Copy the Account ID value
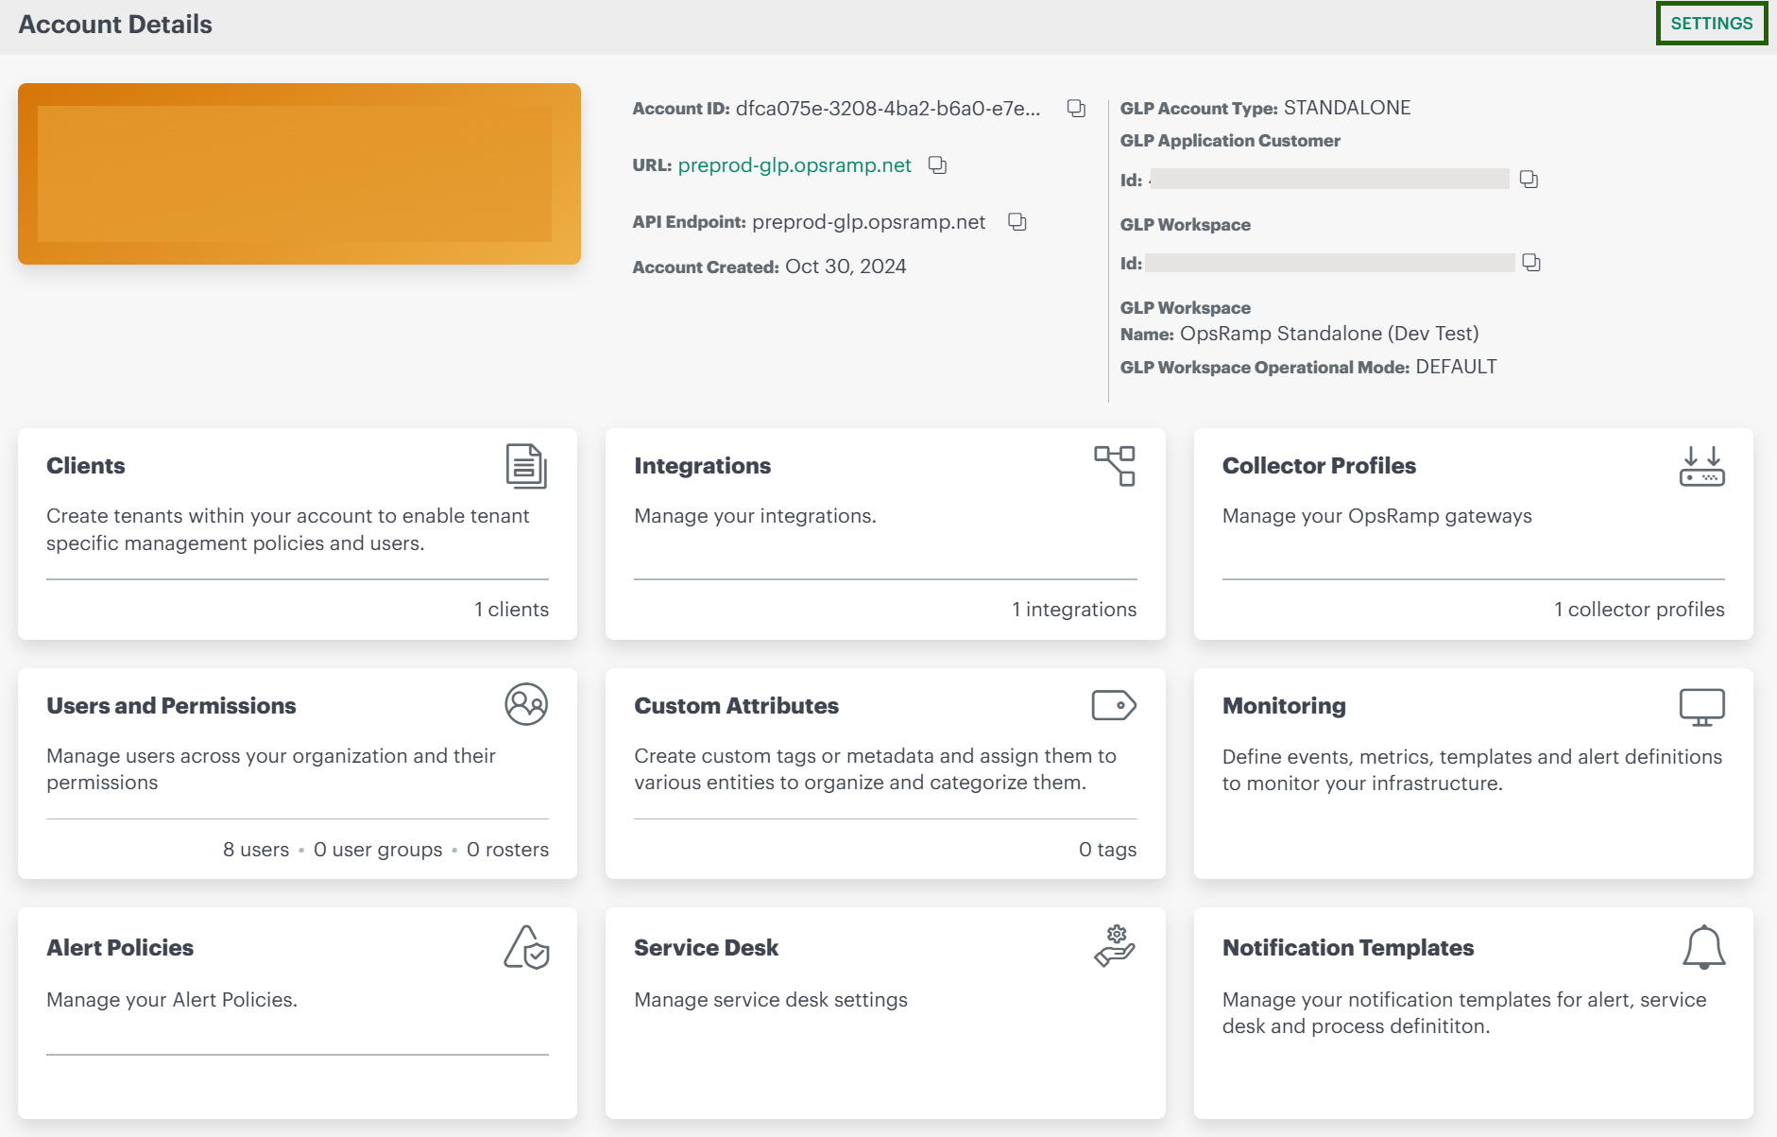The image size is (1777, 1137). pyautogui.click(x=1076, y=108)
